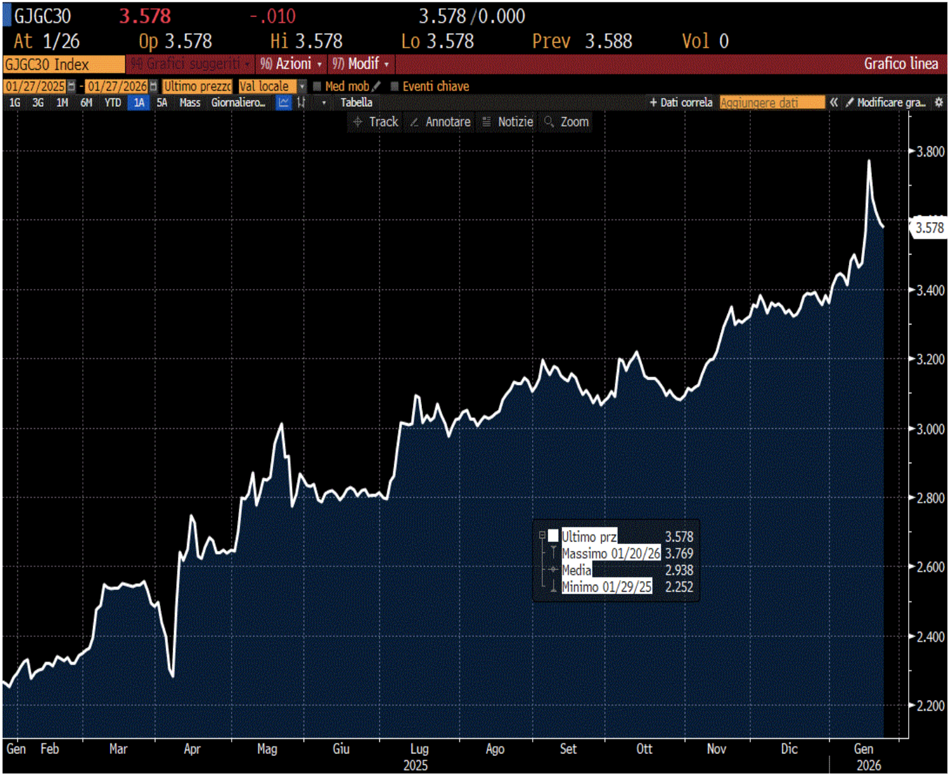Click the Tabella button
This screenshot has width=952, height=775.
(356, 102)
